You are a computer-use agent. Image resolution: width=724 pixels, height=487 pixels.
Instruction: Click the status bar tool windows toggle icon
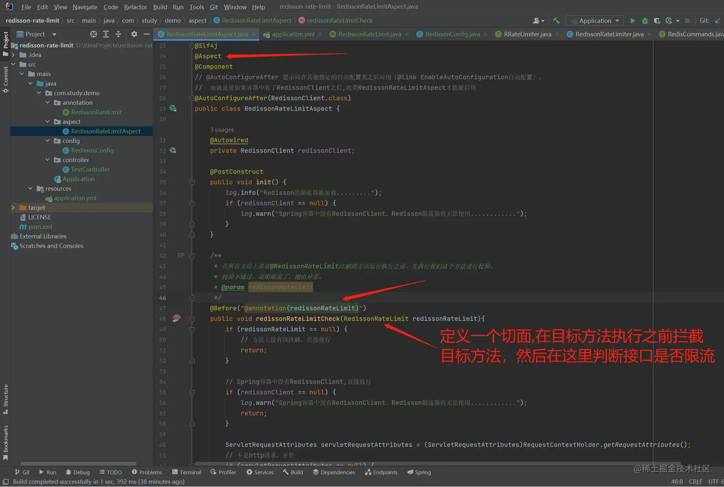[x=6, y=482]
